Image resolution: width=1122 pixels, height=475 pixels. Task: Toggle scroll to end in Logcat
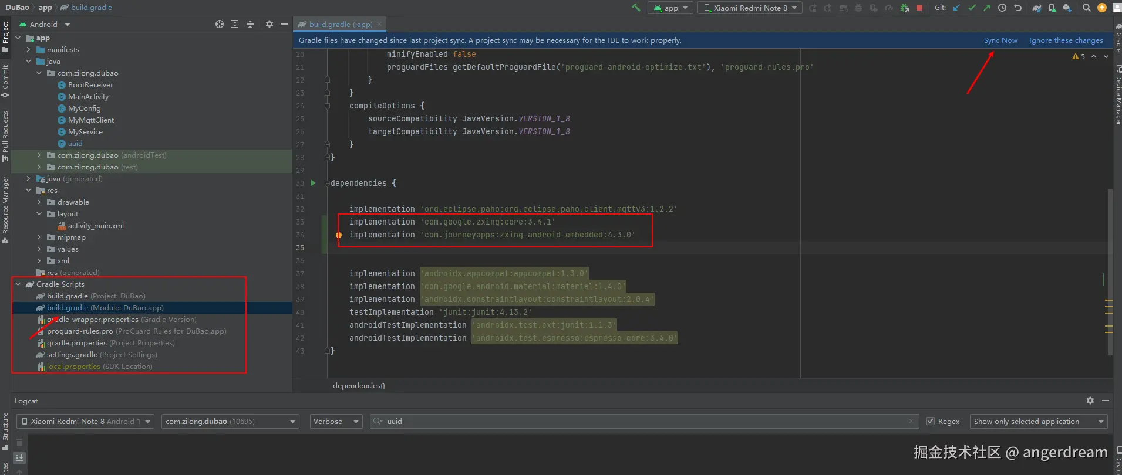[x=19, y=457]
